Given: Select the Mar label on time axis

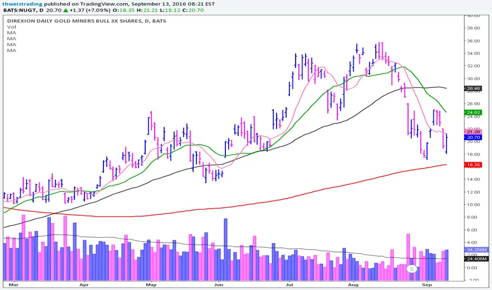Looking at the screenshot, I should (x=14, y=285).
